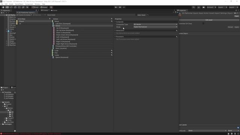
Task: Collapse the Composite properties section
Action: (x=115, y=22)
